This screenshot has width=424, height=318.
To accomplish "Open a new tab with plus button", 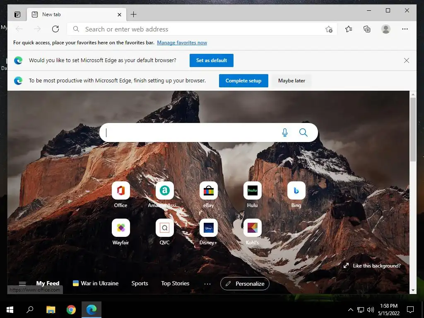I will (x=133, y=14).
